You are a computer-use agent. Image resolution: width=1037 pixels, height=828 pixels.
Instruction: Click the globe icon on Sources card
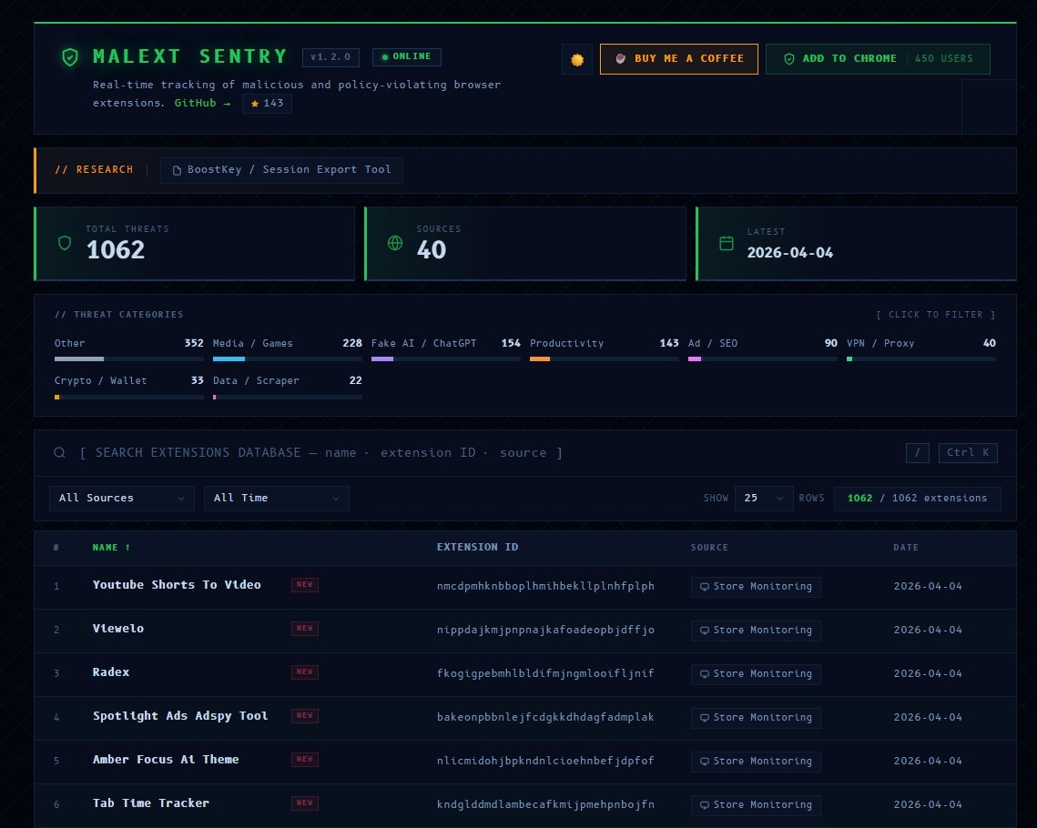click(x=394, y=243)
